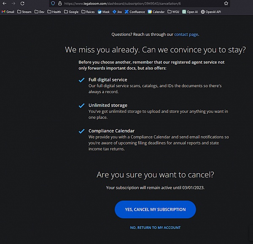Open the Jira bookmark
Image resolution: width=253 pixels, height=244 pixels.
(117, 12)
